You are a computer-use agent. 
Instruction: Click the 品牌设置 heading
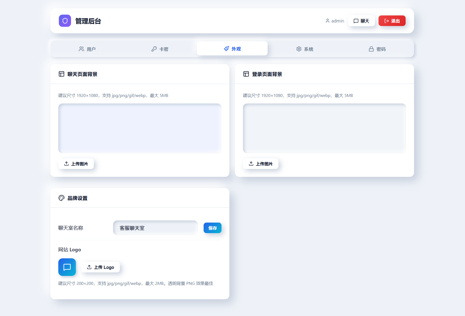coord(78,198)
